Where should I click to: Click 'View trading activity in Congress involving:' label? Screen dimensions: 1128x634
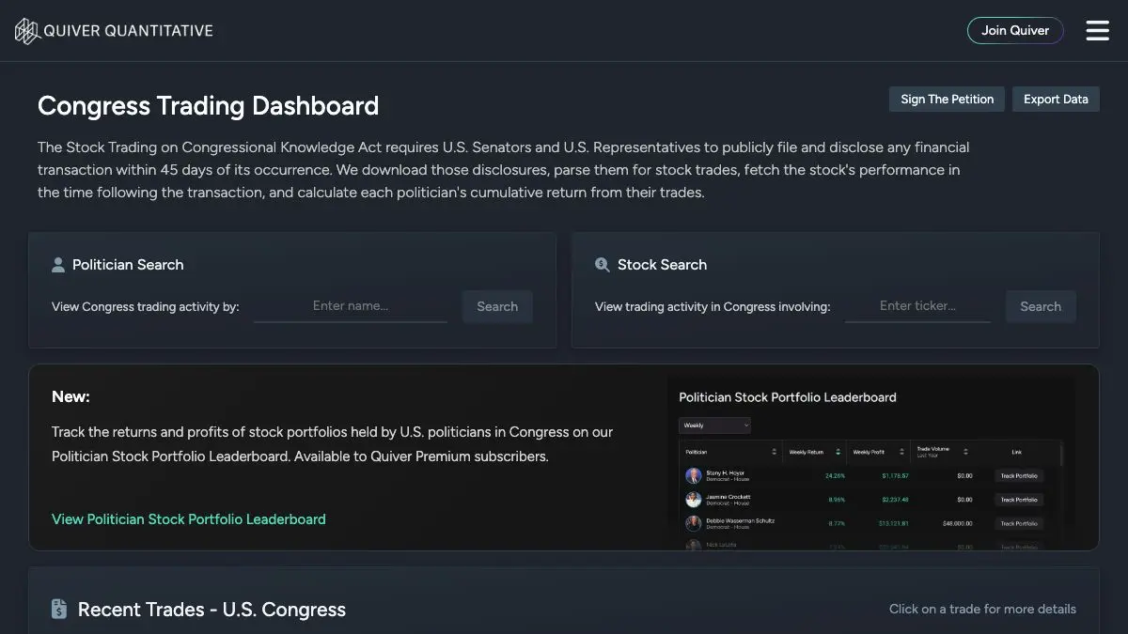tap(713, 307)
